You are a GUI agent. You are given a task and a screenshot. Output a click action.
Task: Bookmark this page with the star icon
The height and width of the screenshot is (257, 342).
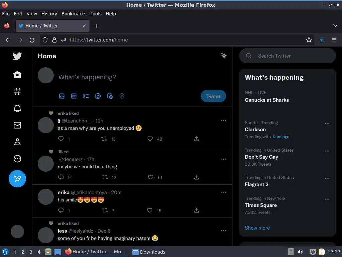[309, 40]
